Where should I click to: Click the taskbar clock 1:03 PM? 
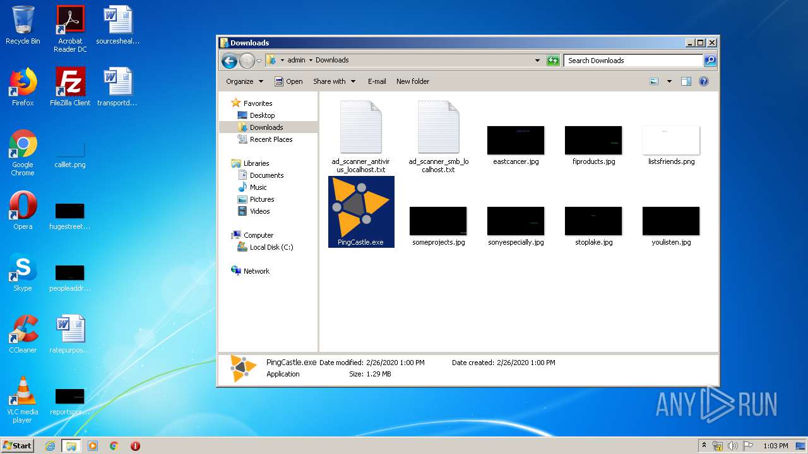[x=775, y=446]
